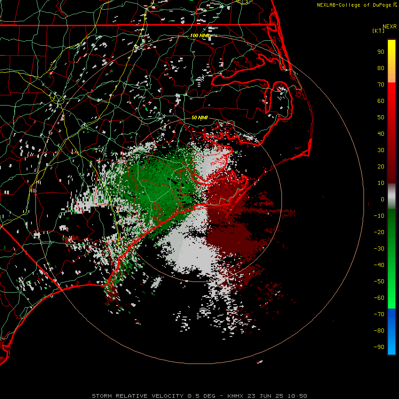Click the 50 NMI range ring label

(199, 117)
